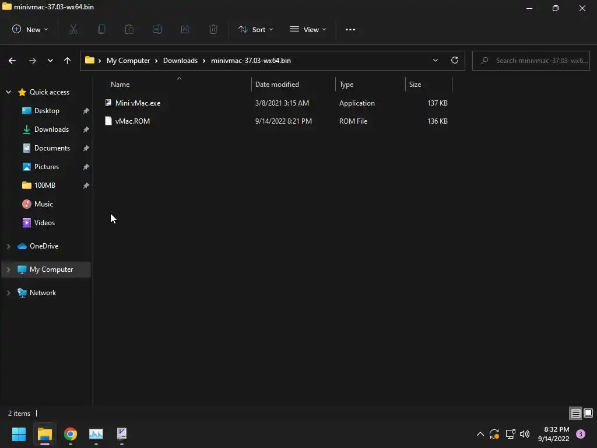Expand address bar history dropdown

point(435,60)
